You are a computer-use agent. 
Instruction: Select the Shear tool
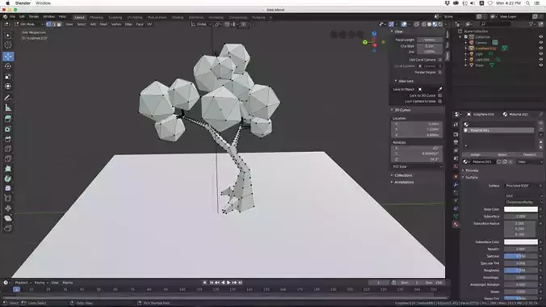coord(8,218)
